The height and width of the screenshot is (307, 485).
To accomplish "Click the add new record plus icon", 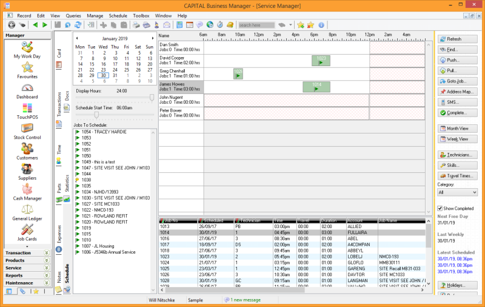I will (x=103, y=25).
